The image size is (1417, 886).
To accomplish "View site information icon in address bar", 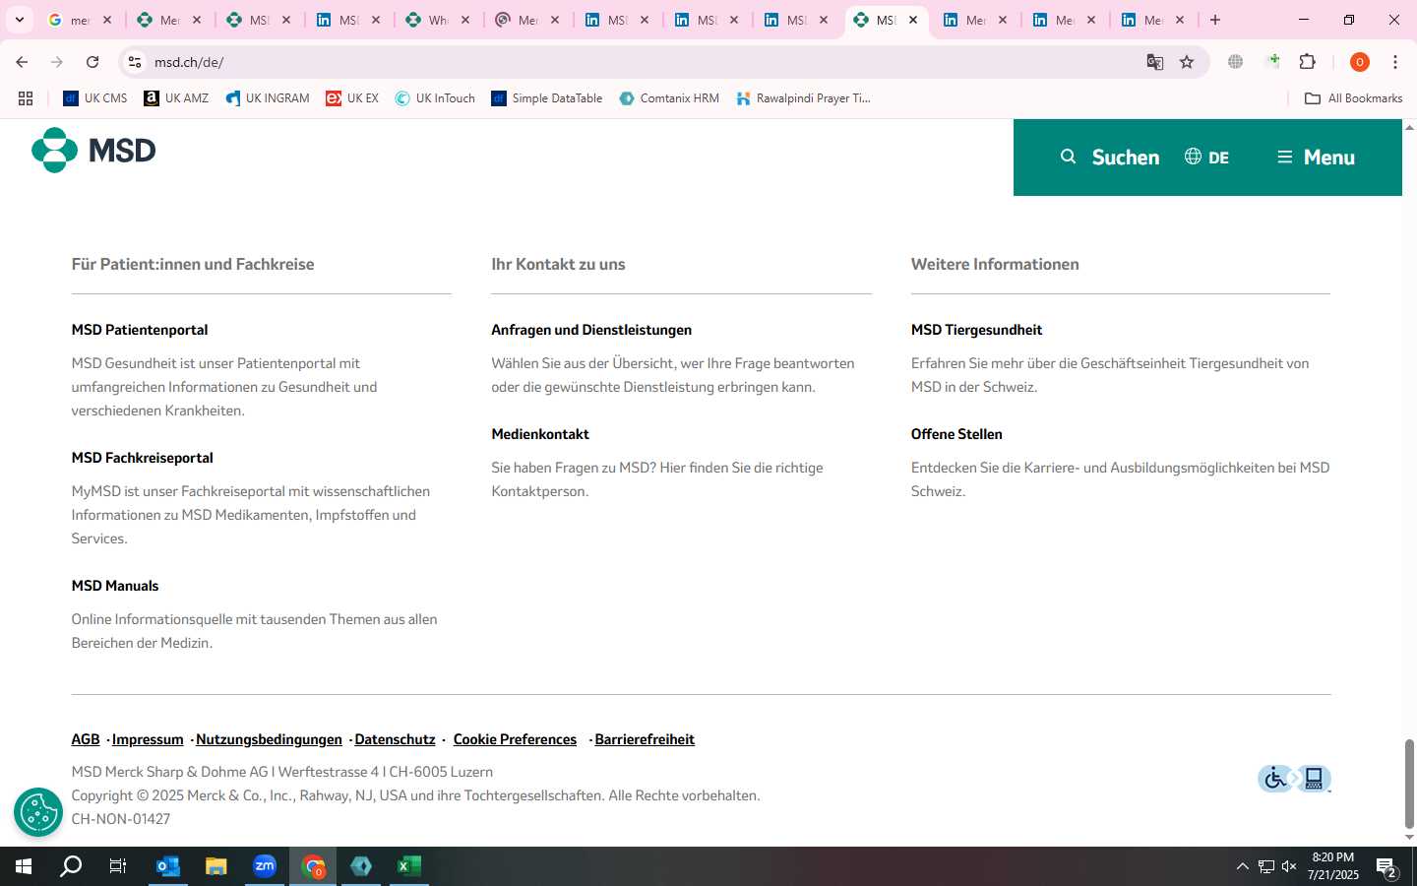I will 135,62.
